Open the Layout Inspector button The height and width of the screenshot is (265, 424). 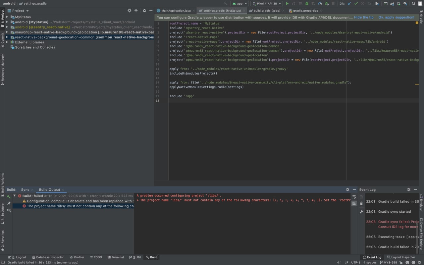click(400, 257)
